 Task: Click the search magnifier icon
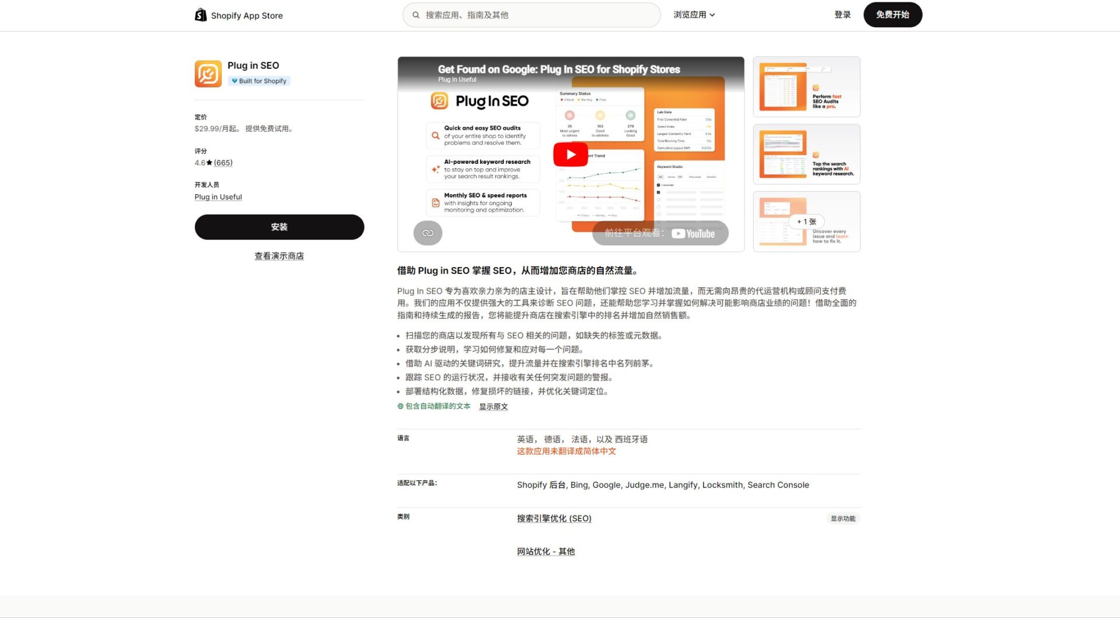coord(416,15)
